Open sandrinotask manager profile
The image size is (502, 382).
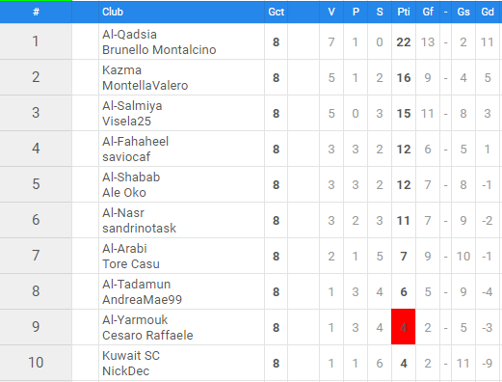tap(139, 229)
